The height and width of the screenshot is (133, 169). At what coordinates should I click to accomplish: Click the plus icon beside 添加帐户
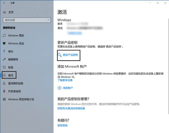(59, 88)
